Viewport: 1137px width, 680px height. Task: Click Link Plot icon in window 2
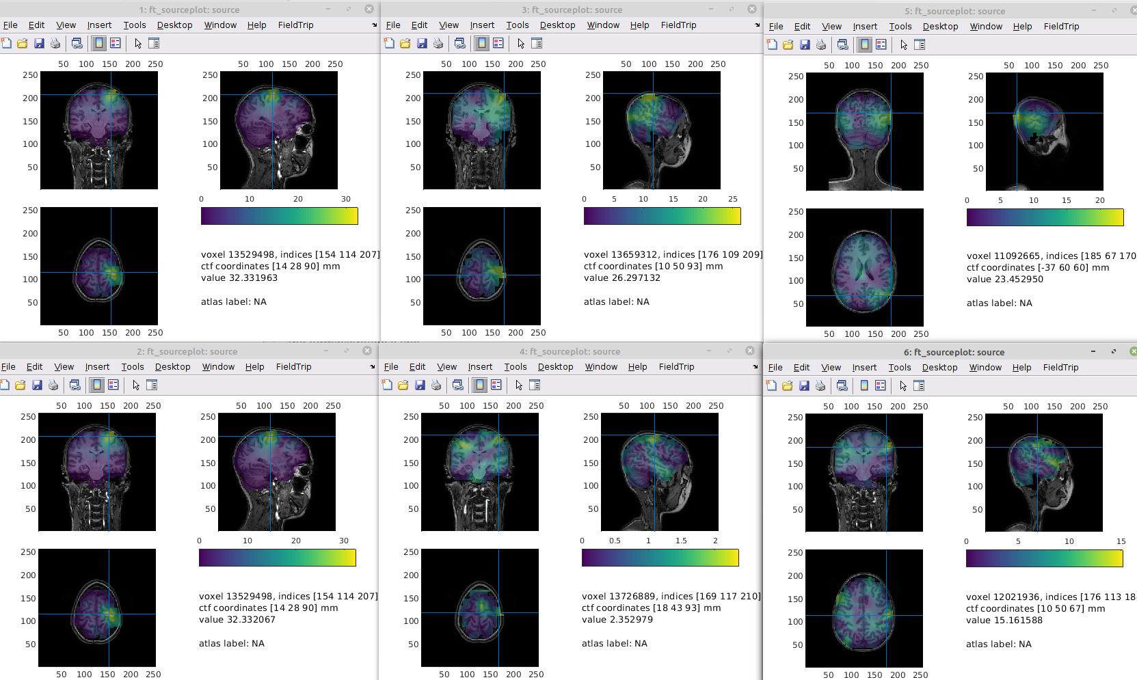(75, 385)
